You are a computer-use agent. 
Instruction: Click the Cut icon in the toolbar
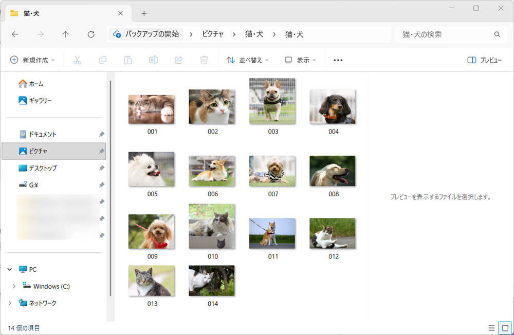coord(77,60)
